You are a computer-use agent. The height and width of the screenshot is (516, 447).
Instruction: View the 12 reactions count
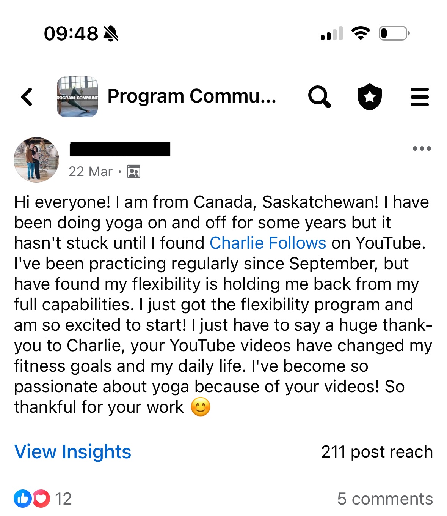click(63, 499)
